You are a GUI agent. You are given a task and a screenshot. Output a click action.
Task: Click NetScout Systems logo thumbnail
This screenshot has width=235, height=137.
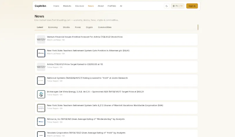tap(41, 81)
